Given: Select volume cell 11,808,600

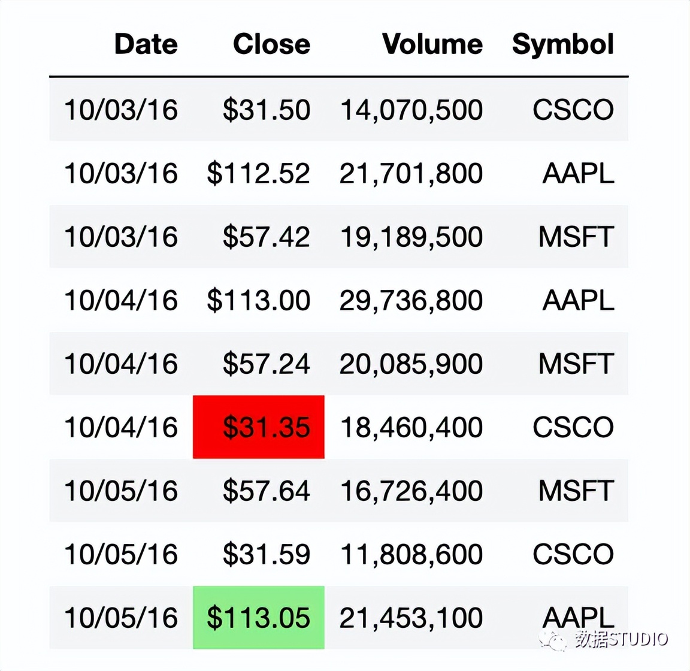Looking at the screenshot, I should (x=411, y=554).
